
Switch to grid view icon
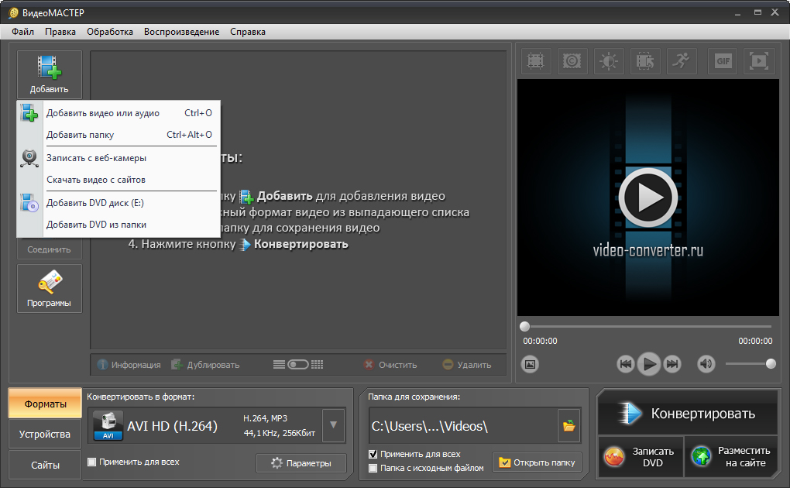(x=318, y=365)
